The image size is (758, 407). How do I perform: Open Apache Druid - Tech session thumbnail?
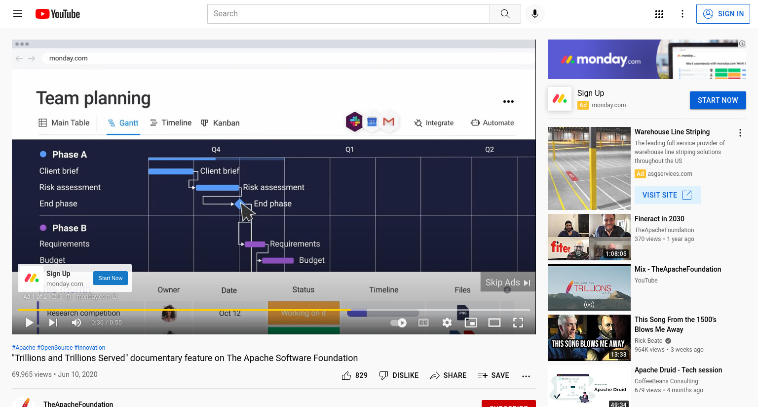click(x=589, y=386)
